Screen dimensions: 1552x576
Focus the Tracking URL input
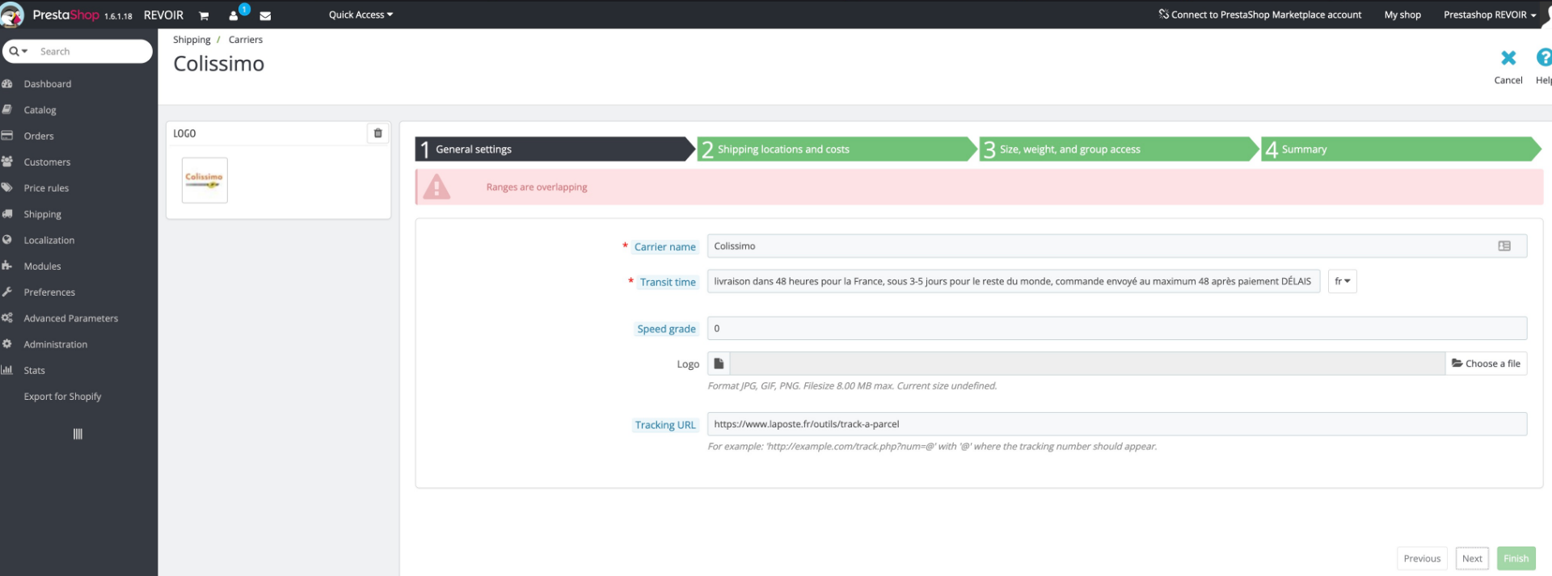[1117, 424]
